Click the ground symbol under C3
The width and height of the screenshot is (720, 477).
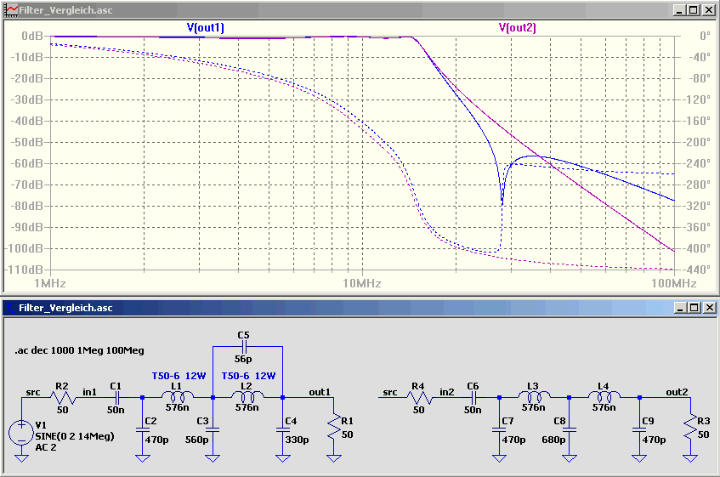click(213, 458)
